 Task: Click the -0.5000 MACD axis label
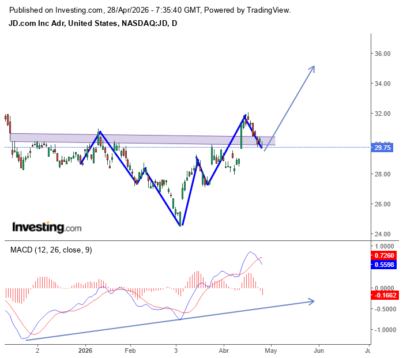pyautogui.click(x=385, y=309)
